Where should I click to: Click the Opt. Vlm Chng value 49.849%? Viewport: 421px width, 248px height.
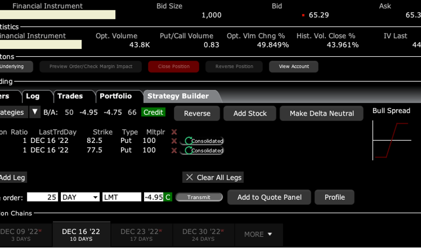273,45
